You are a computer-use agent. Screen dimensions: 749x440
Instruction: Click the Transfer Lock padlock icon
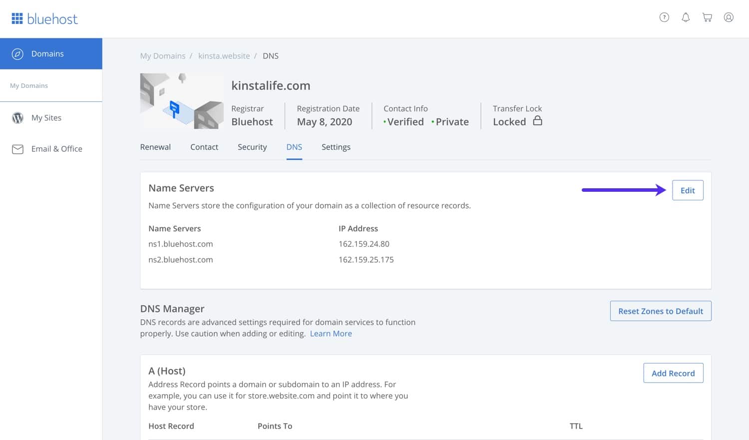538,121
